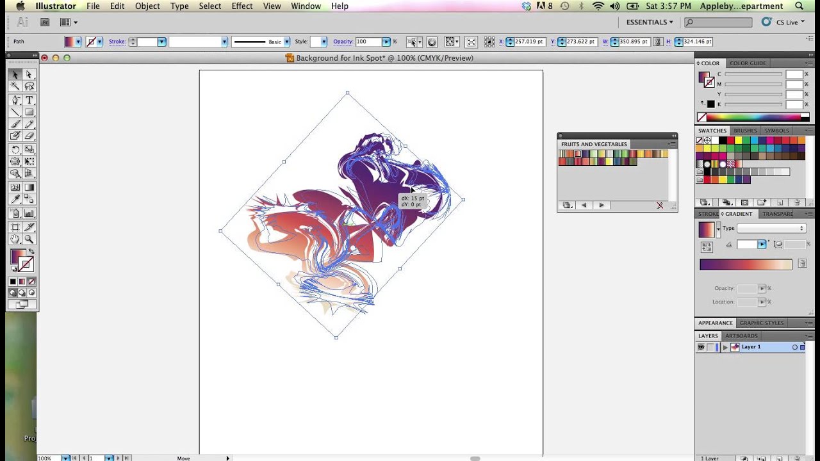Image resolution: width=820 pixels, height=461 pixels.
Task: Select the Scale tool
Action: pyautogui.click(x=29, y=150)
